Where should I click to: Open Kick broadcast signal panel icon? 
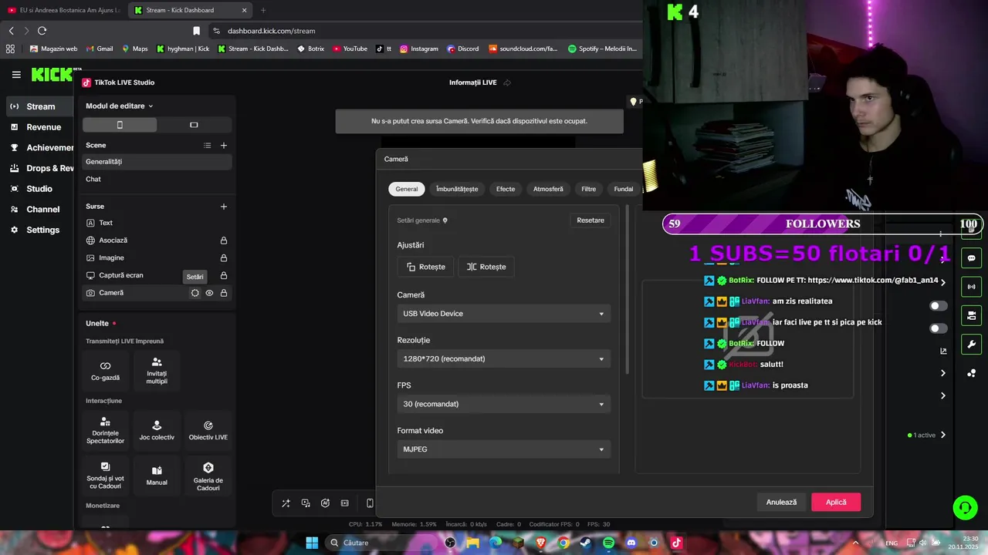click(971, 287)
